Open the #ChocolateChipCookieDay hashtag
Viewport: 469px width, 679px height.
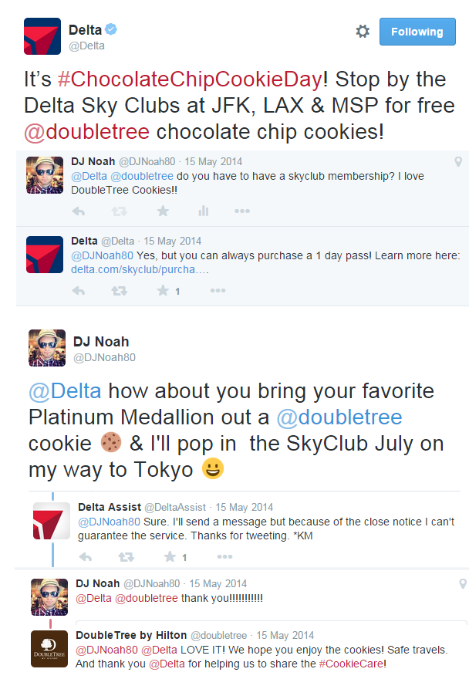coord(191,79)
